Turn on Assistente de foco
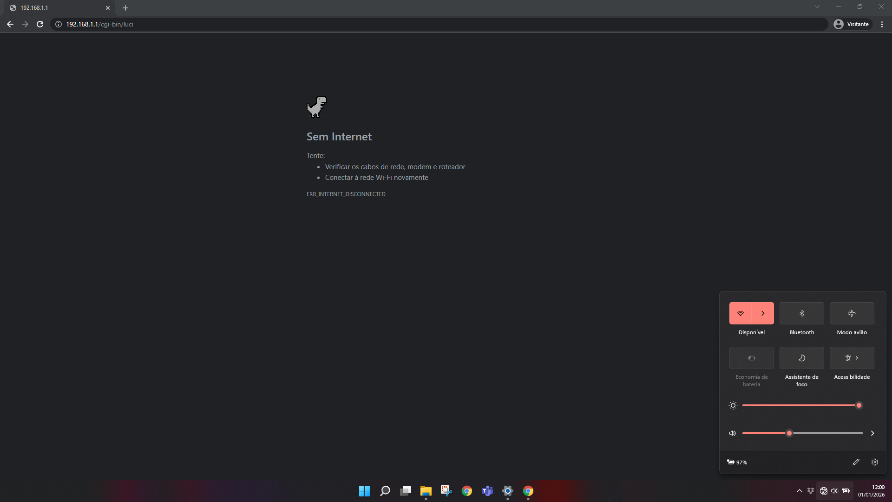 pyautogui.click(x=801, y=358)
